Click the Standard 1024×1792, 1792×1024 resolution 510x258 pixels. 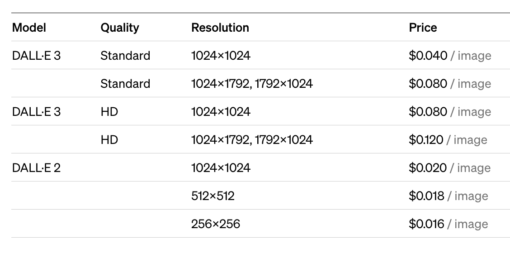(252, 84)
